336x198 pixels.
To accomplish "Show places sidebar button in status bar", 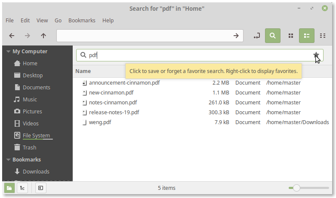I will pos(9,188).
